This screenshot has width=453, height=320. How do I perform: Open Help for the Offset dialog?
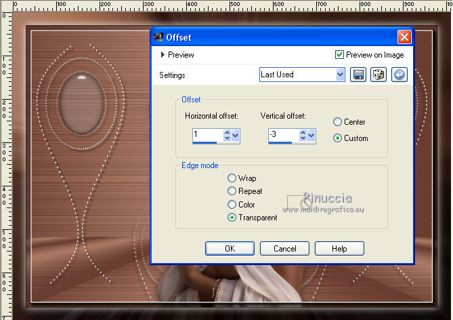click(x=339, y=249)
